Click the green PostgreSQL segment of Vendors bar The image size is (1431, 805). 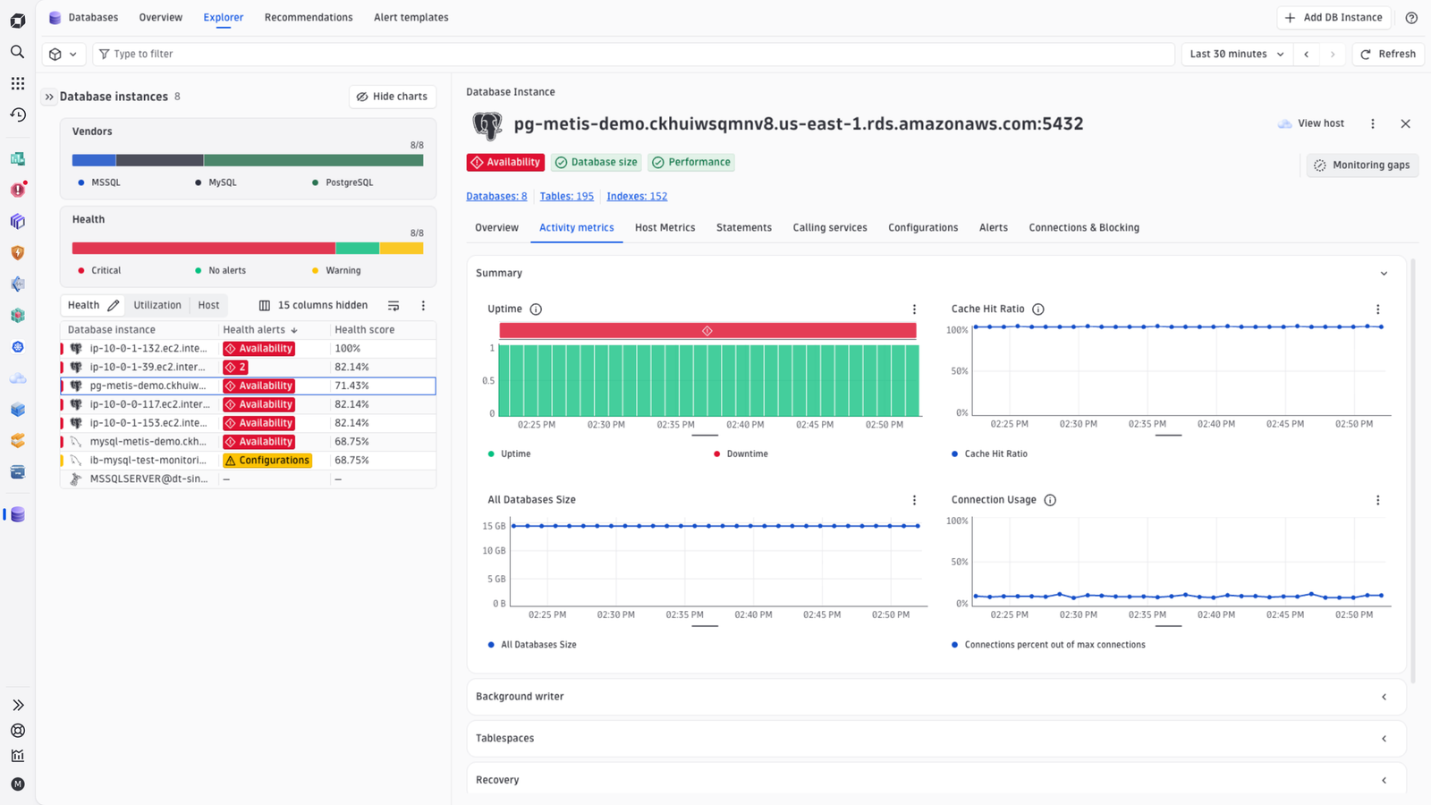(x=313, y=161)
